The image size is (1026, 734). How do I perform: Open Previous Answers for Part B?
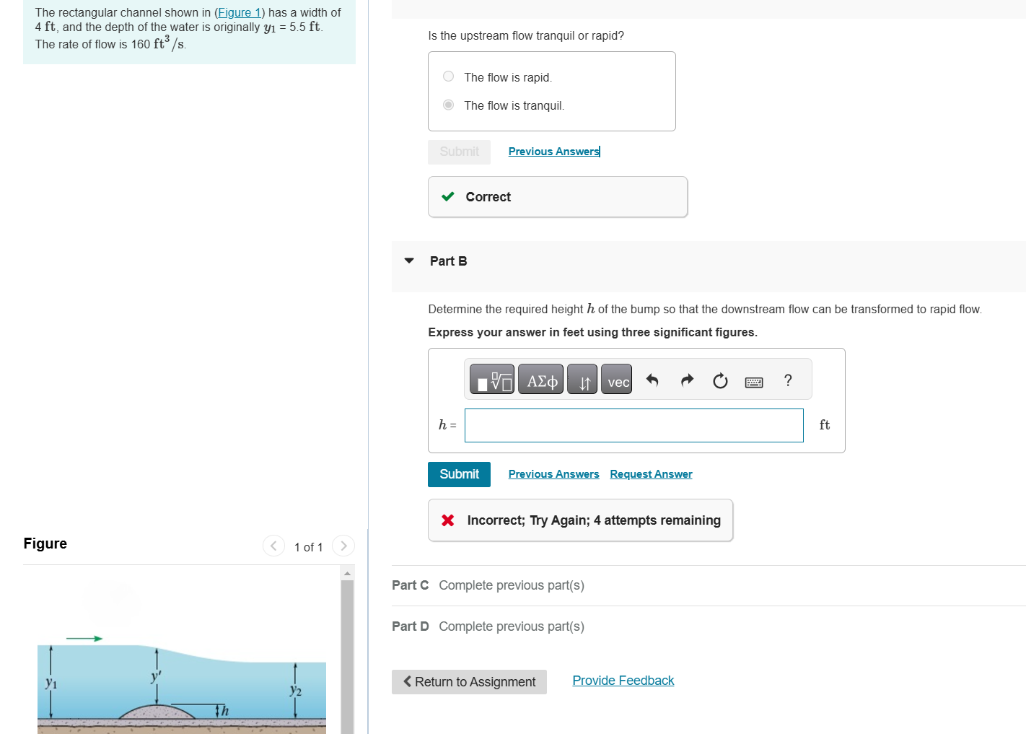coord(553,474)
